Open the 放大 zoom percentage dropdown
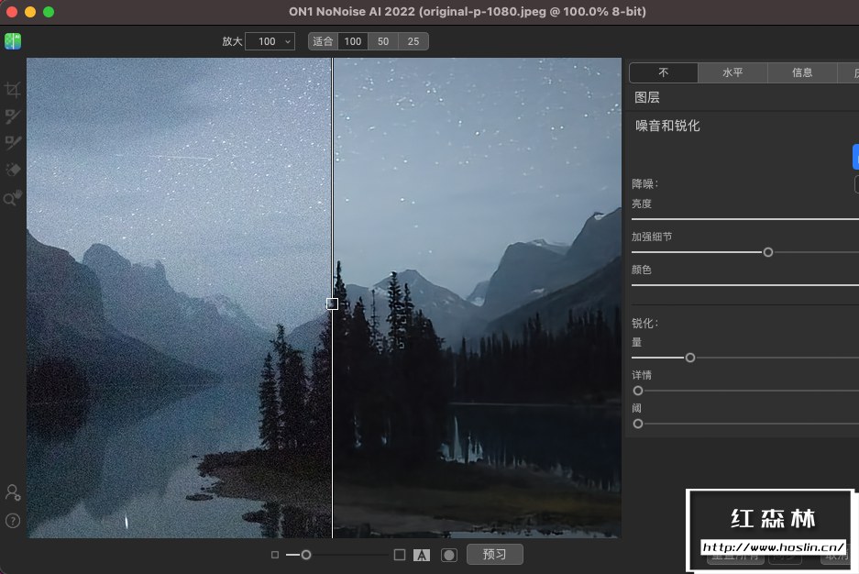This screenshot has height=574, width=859. tap(270, 41)
